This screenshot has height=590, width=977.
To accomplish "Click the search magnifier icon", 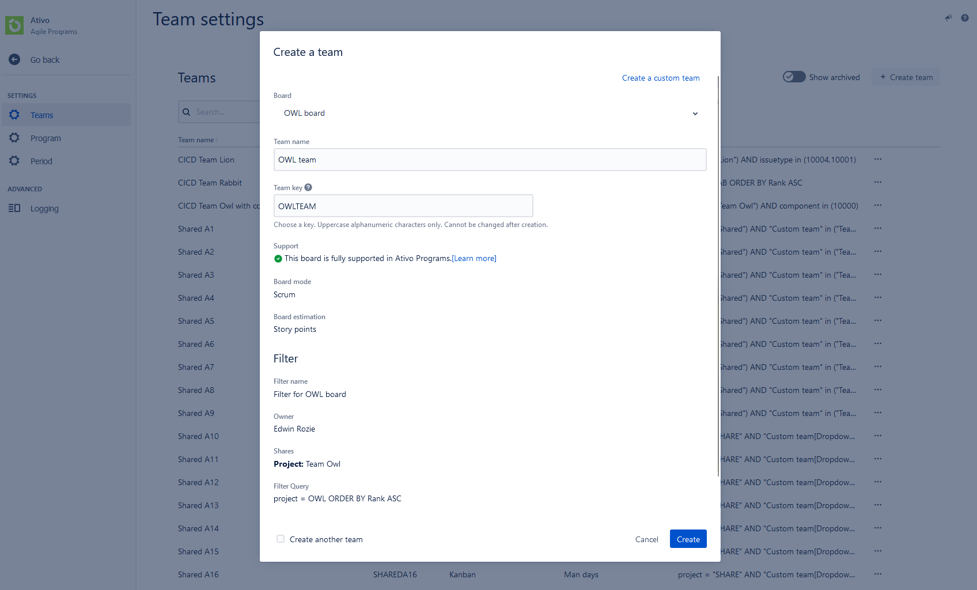I will (187, 112).
